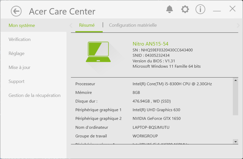Click Nom d'ordinateur label
Screen dimensions: 243x159
pyautogui.click(x=92, y=127)
